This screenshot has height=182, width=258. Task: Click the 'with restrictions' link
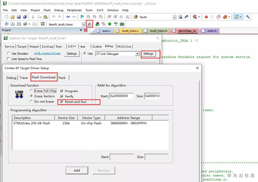pyautogui.click(x=47, y=53)
